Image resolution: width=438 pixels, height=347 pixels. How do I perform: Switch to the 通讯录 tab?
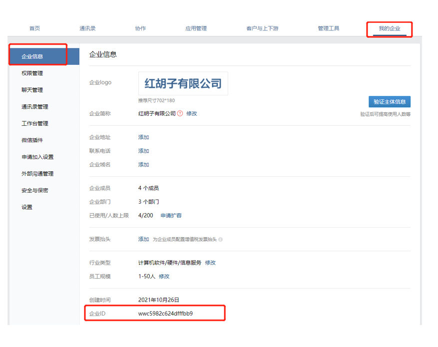click(87, 28)
